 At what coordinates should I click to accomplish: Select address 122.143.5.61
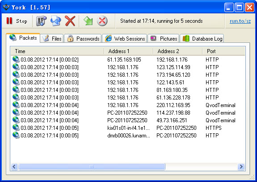[x=170, y=83]
